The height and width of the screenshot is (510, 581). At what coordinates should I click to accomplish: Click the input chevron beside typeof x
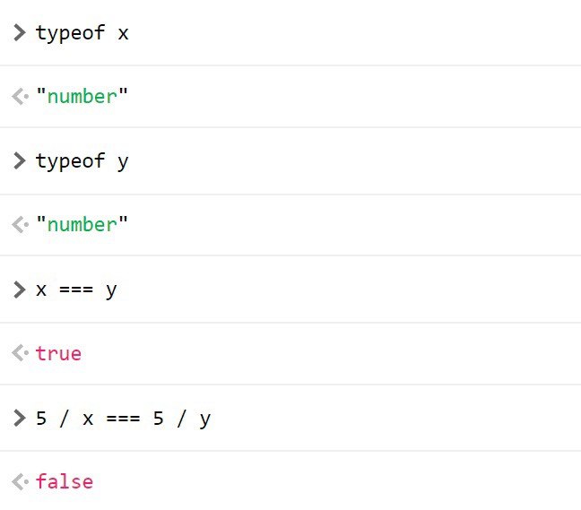click(20, 33)
